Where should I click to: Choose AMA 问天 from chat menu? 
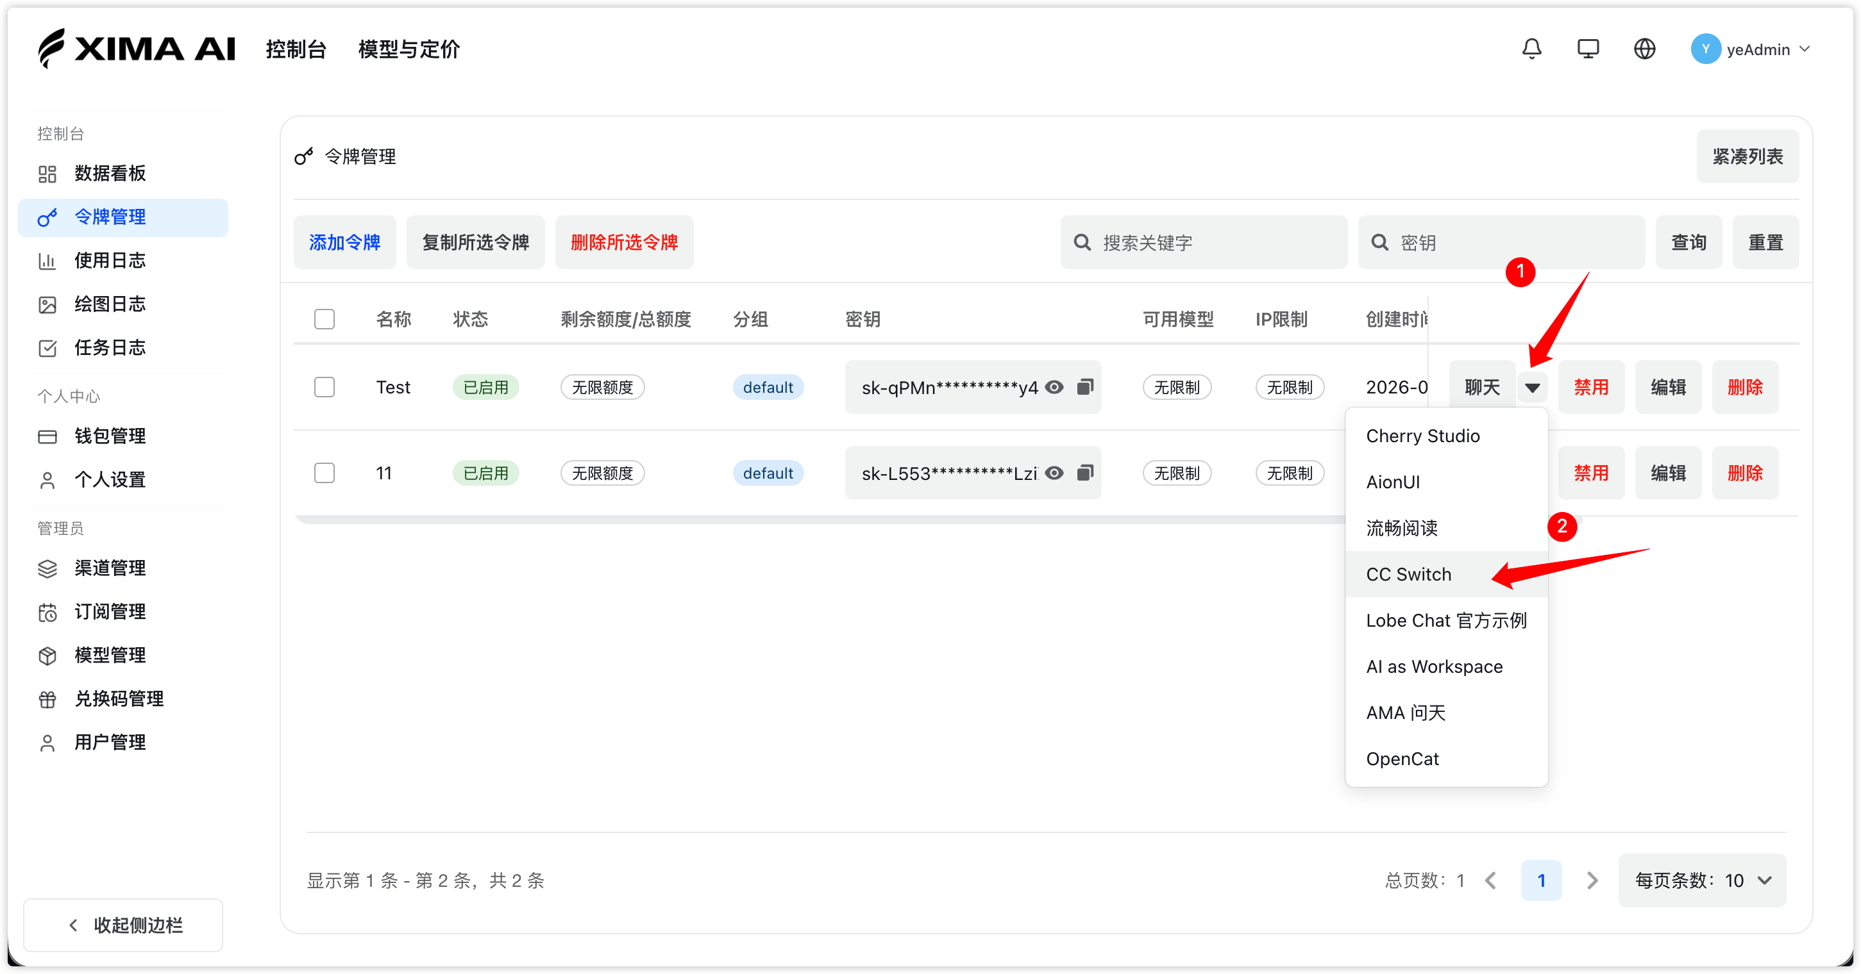click(x=1446, y=713)
